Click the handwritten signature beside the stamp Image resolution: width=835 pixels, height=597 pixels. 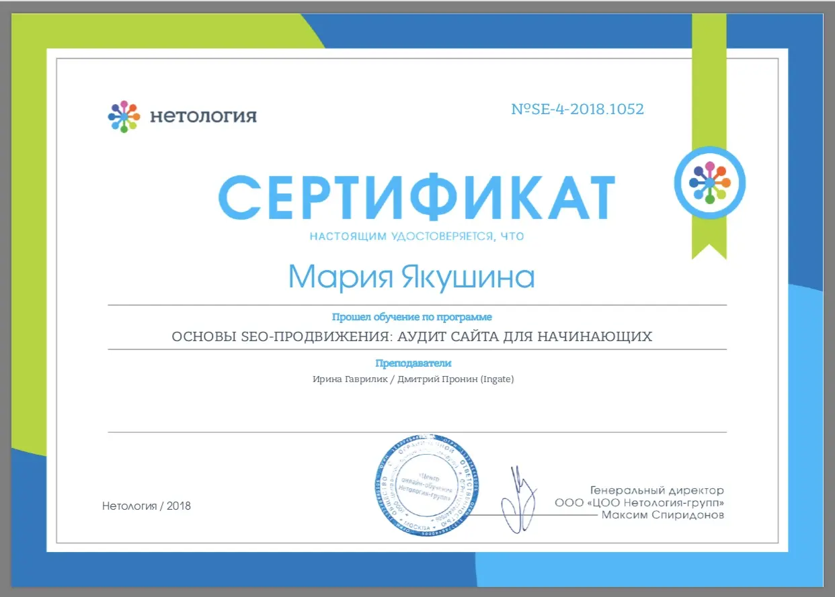(520, 499)
